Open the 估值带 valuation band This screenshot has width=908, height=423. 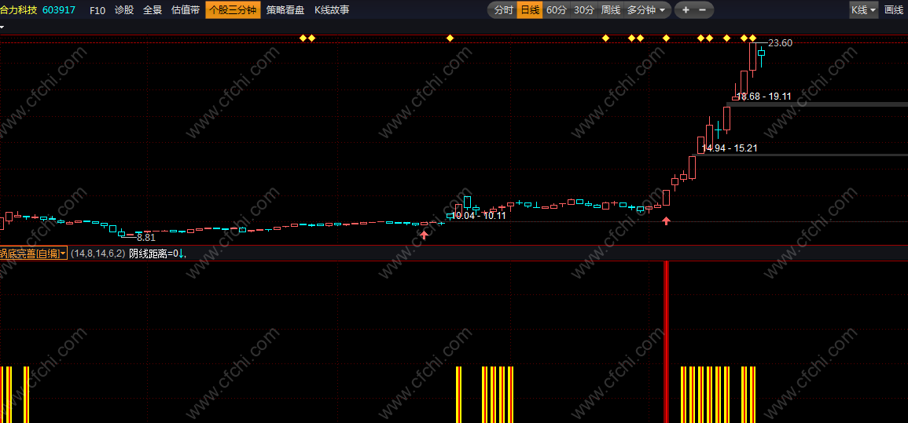(x=186, y=10)
